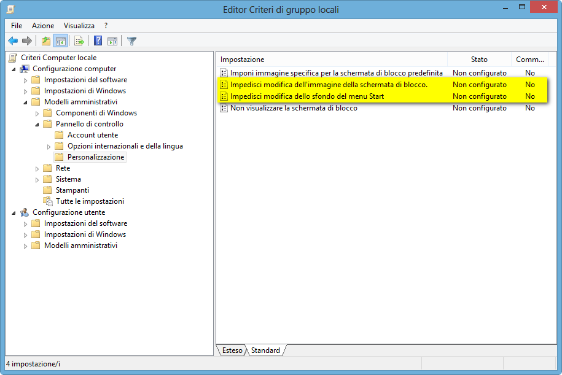
Task: Click the Tutte le impostazioni folder icon
Action: tap(48, 201)
